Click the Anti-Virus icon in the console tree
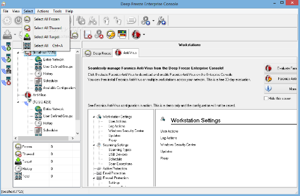 point(28,95)
